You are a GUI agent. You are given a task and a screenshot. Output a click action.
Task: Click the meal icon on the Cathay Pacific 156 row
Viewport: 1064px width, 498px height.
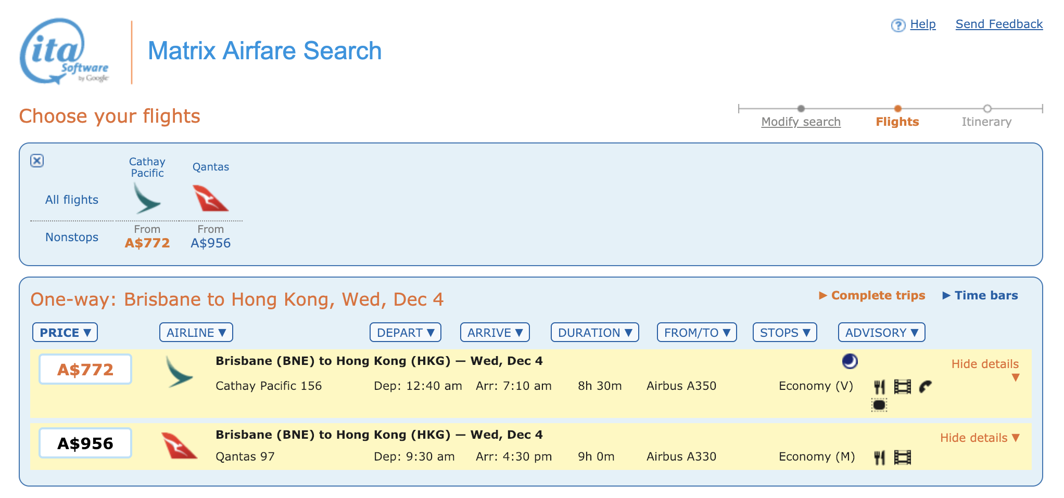point(879,387)
